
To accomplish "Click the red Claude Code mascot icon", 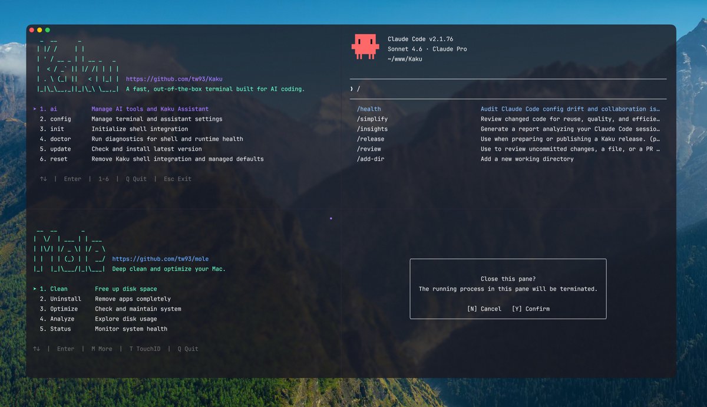I will tap(365, 47).
